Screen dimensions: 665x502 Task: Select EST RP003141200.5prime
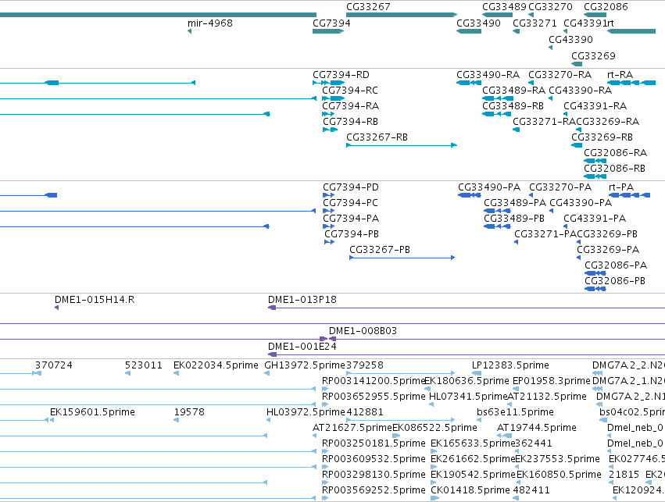pos(374,381)
